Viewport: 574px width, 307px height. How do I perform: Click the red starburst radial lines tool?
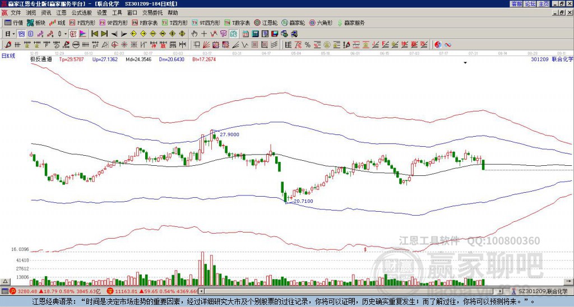pos(124,45)
